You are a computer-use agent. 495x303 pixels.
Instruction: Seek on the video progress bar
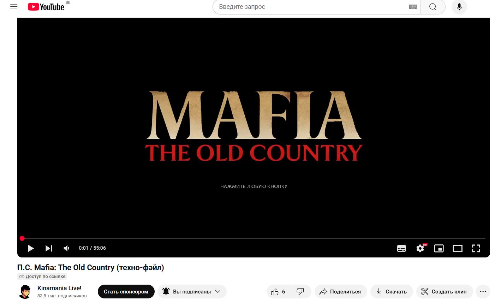coord(254,238)
